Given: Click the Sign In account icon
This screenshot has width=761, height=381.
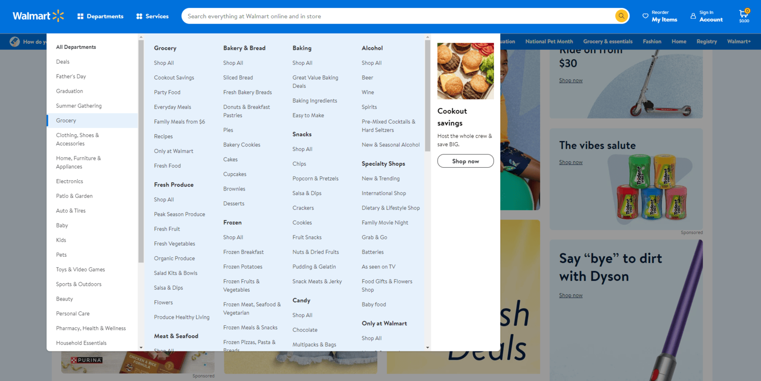Looking at the screenshot, I should point(693,16).
